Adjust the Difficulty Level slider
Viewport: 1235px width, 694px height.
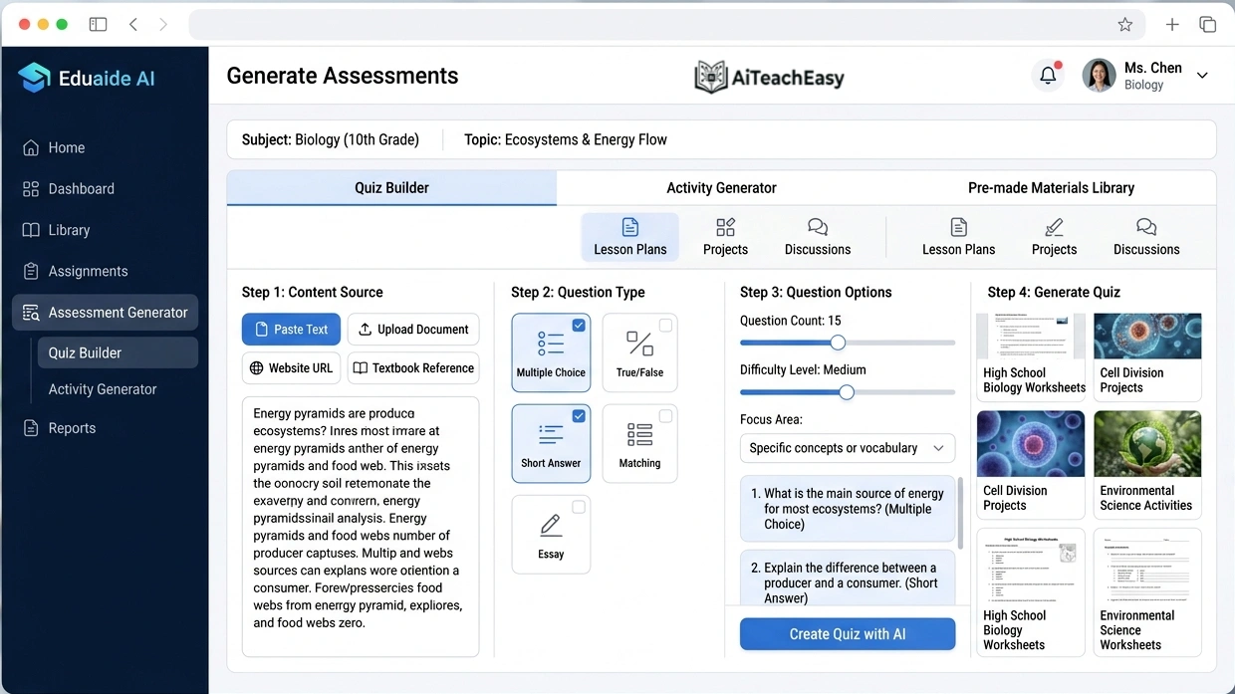pos(848,392)
